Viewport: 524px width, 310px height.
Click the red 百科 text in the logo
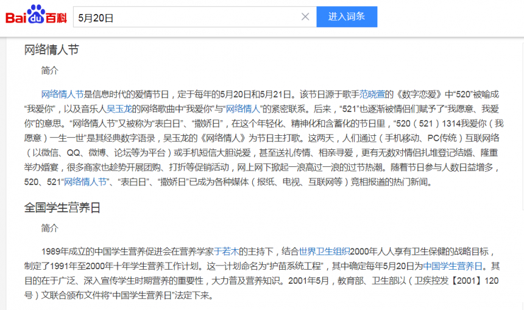point(57,16)
